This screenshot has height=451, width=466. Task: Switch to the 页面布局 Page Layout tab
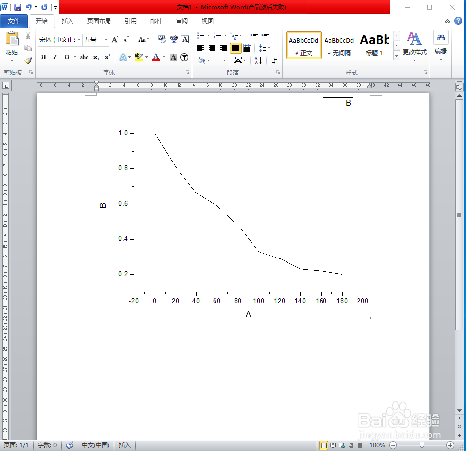99,21
